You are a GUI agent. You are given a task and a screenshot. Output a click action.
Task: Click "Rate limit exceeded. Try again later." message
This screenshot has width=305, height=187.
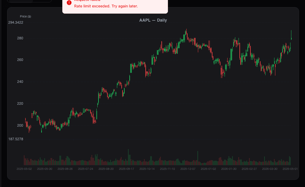pyautogui.click(x=106, y=6)
